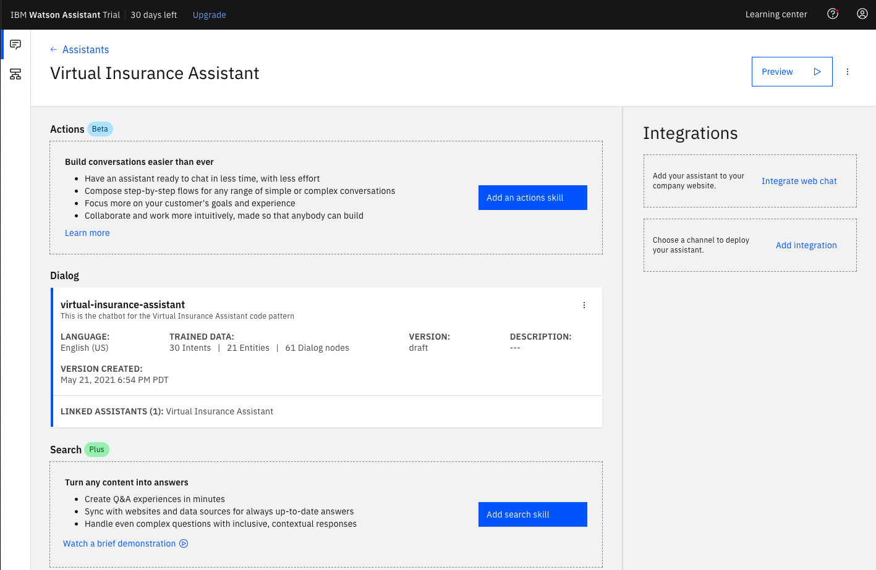Viewport: 876px width, 570px height.
Task: Click 'Choose a channel to deploy' text
Action: (701, 245)
